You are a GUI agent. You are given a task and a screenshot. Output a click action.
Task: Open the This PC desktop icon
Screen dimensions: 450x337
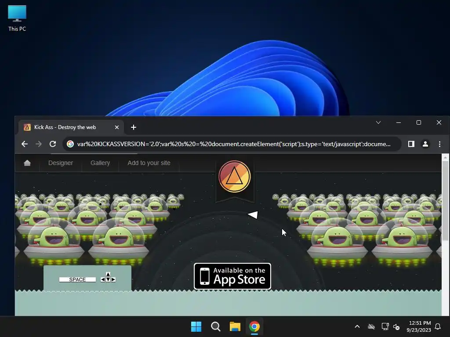pyautogui.click(x=17, y=18)
